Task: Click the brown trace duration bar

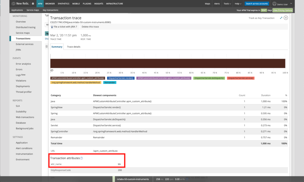Action: [168, 63]
